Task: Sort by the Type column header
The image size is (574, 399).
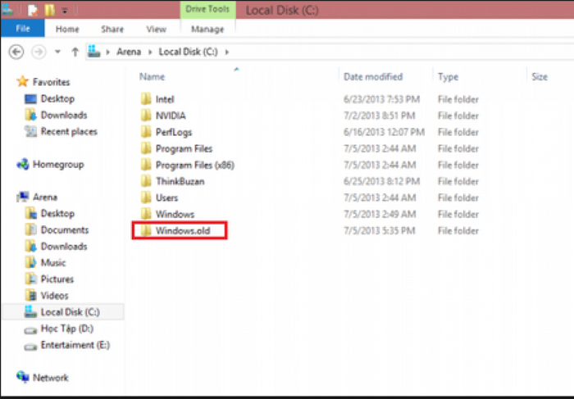Action: pyautogui.click(x=448, y=77)
